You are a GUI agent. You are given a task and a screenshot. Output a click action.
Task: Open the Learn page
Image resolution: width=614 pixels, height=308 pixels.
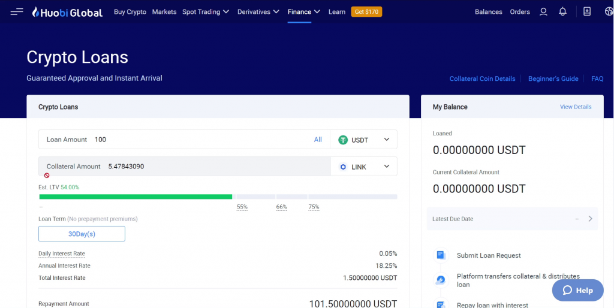point(337,12)
